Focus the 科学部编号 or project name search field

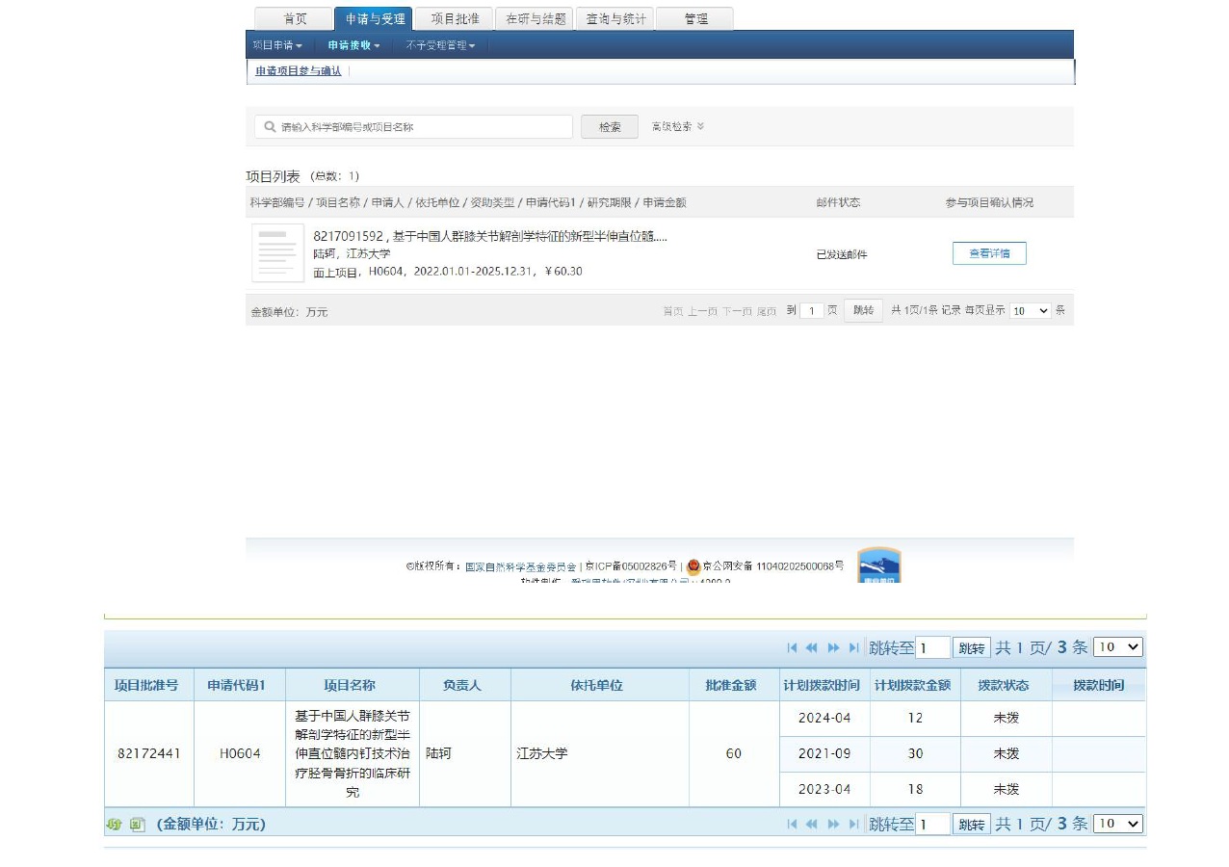414,127
